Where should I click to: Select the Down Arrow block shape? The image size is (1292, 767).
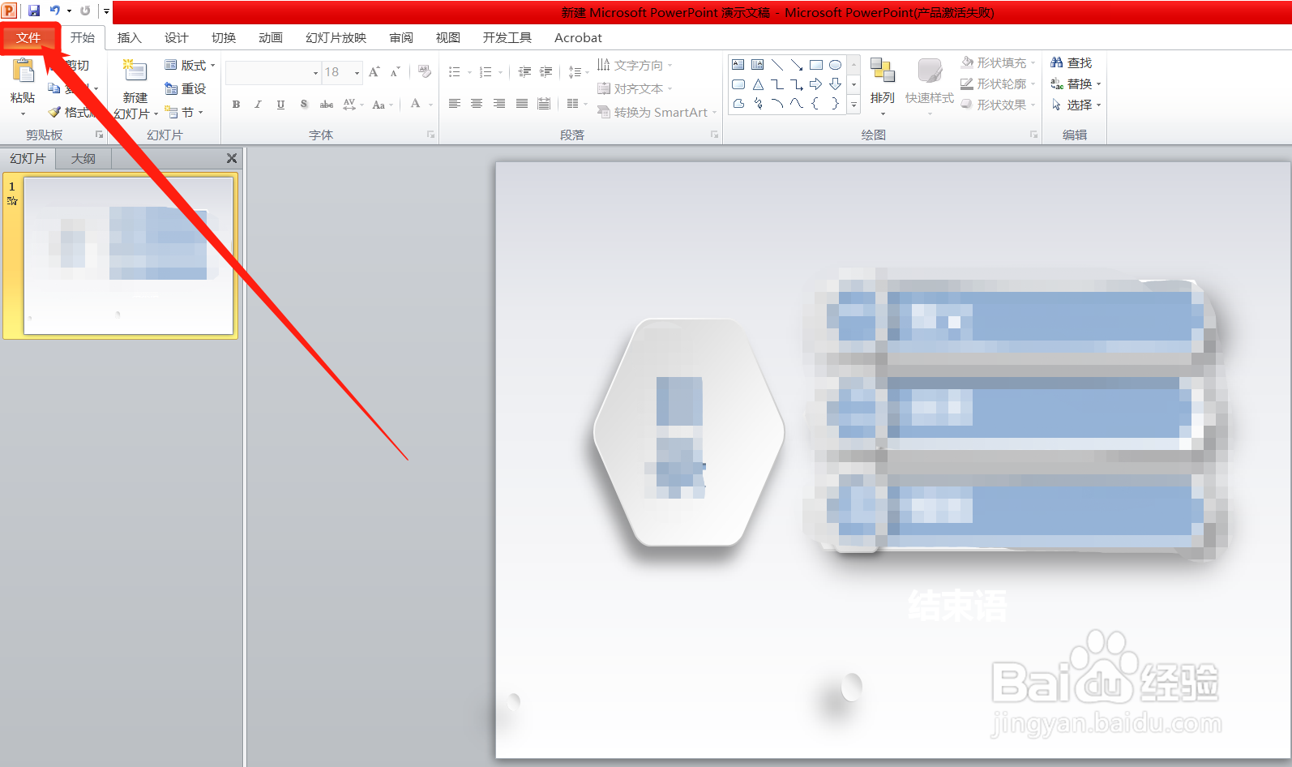836,84
